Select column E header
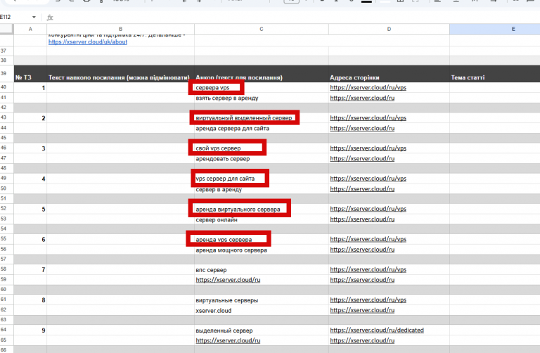Viewport: 540px width, 353px height. coord(495,30)
